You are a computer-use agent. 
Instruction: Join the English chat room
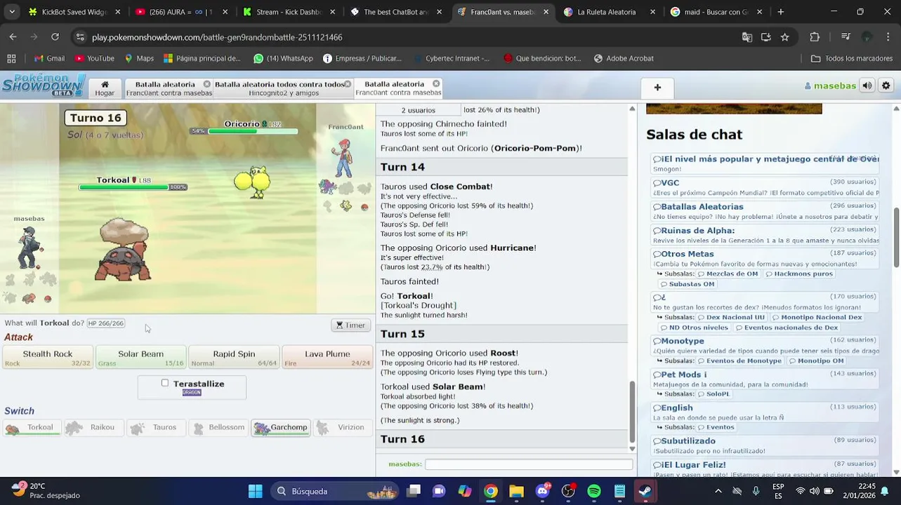pyautogui.click(x=765, y=412)
